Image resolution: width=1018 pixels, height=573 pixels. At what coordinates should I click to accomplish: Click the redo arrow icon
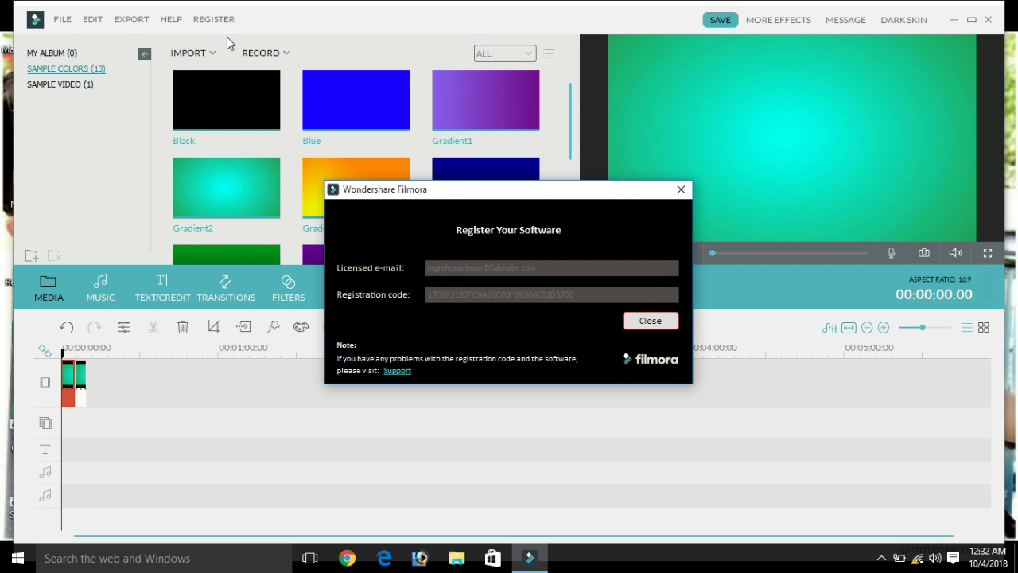coord(95,327)
